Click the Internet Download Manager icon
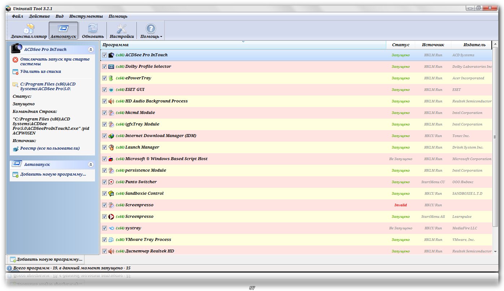504x291 pixels. (111, 136)
